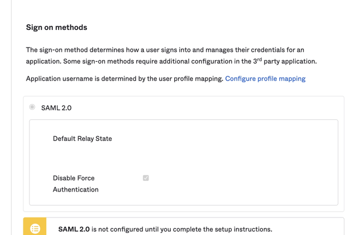Click bold SAML 2.0 text in the banner
The image size is (352, 235).
click(x=74, y=229)
